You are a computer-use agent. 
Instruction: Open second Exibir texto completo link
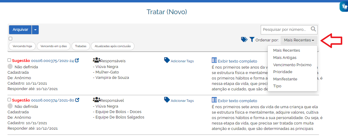(237, 101)
